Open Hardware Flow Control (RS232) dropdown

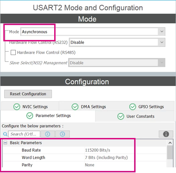coord(117,42)
